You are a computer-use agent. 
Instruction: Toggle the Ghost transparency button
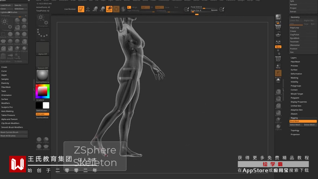click(x=278, y=73)
